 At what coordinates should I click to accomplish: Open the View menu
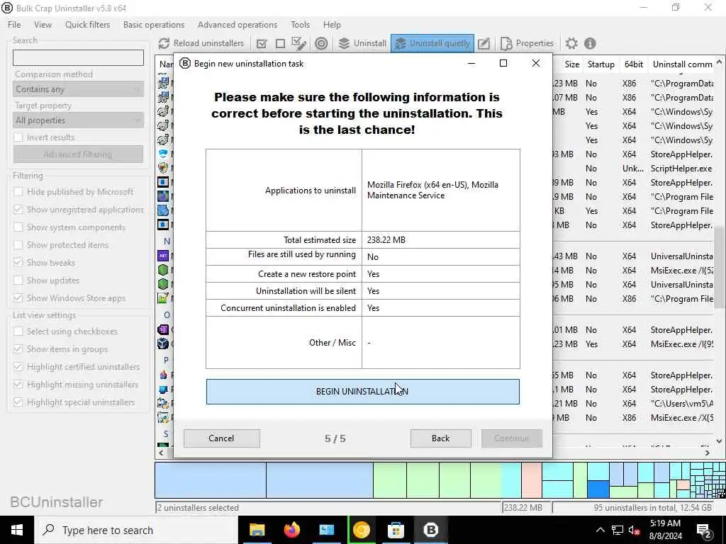click(x=43, y=25)
